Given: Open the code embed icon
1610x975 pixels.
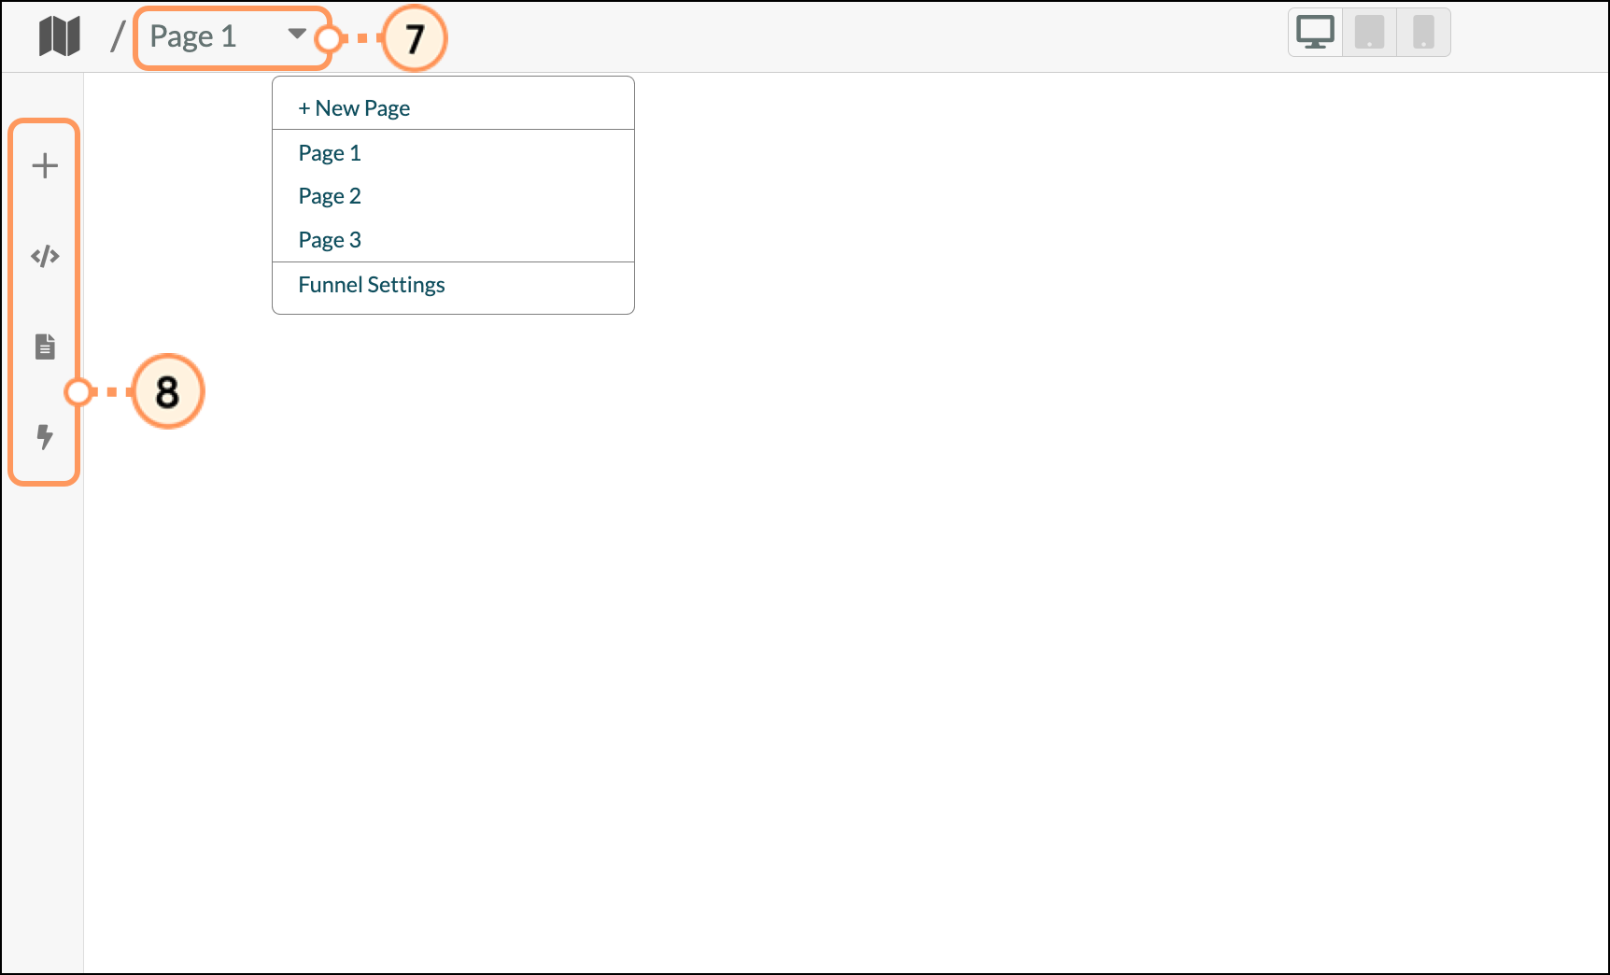Looking at the screenshot, I should pos(45,256).
